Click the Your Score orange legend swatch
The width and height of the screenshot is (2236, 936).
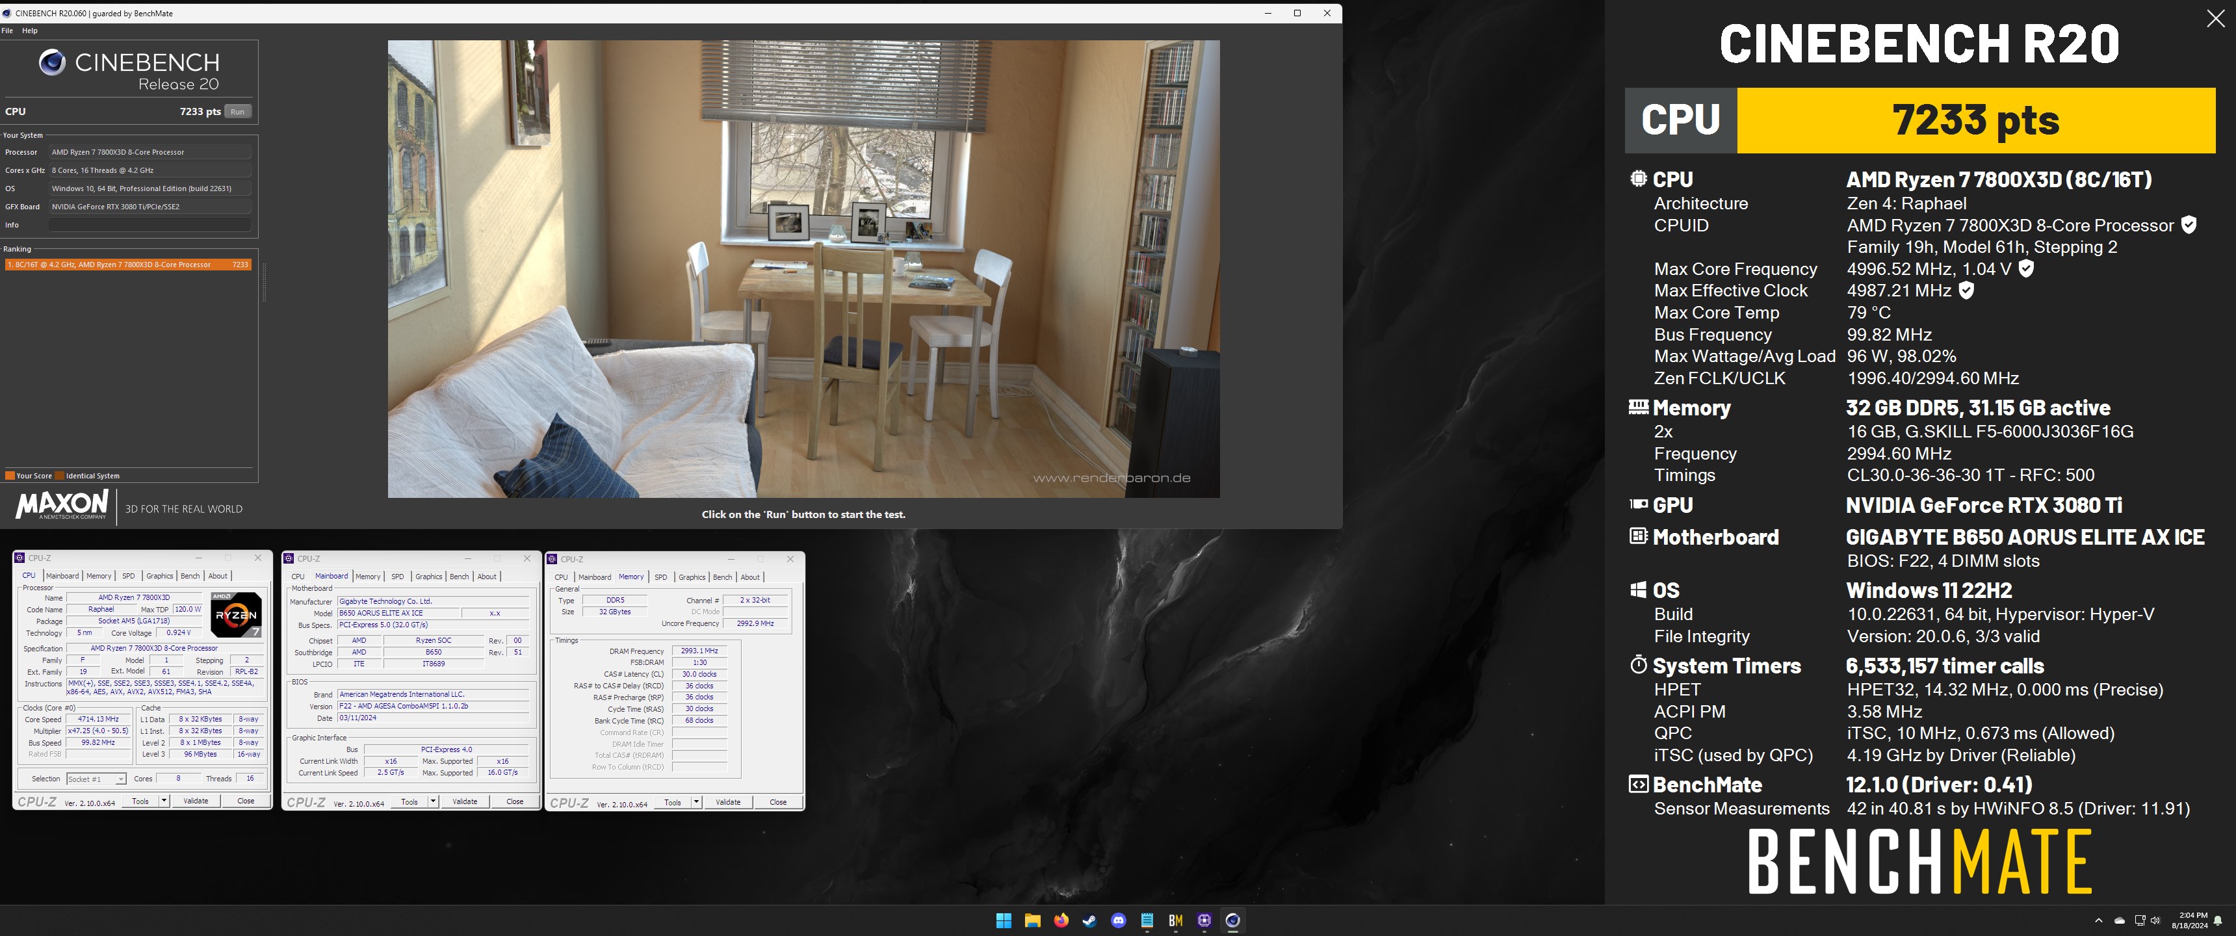point(10,476)
